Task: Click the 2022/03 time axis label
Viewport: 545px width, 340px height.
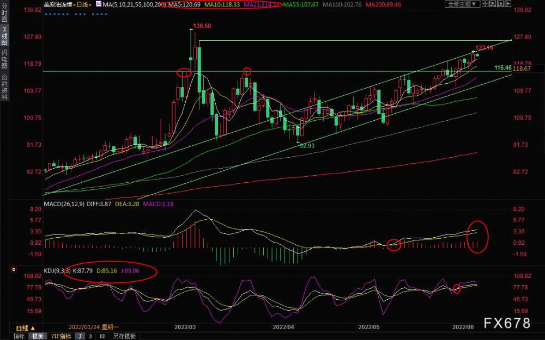Action: [185, 327]
